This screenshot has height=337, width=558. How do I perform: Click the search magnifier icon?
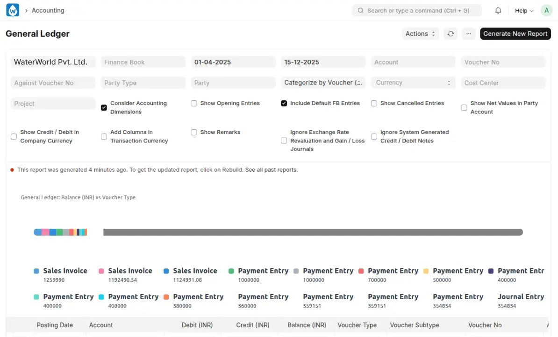click(360, 10)
